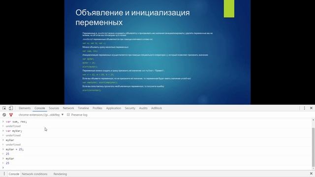The height and width of the screenshot is (177, 315).
Task: Open the Network conditions drawer tab
Action: 34,174
